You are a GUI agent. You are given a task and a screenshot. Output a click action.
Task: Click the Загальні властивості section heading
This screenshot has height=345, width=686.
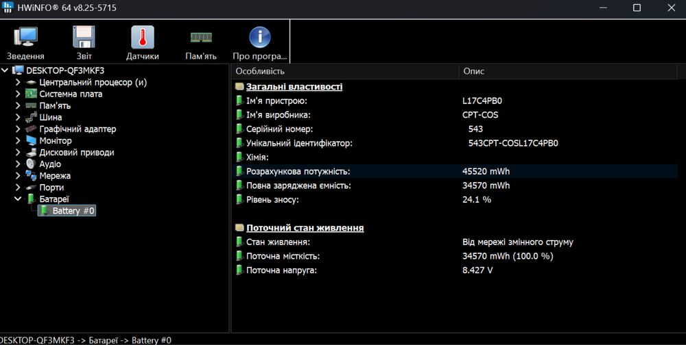pos(294,86)
